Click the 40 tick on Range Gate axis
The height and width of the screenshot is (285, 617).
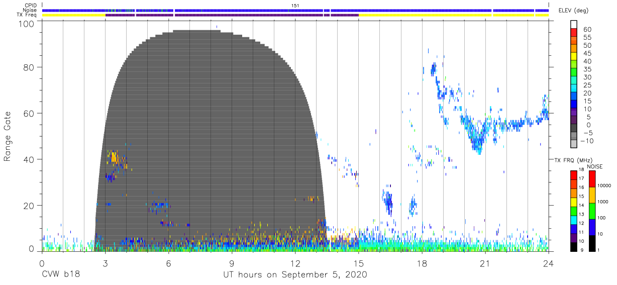[x=29, y=159]
